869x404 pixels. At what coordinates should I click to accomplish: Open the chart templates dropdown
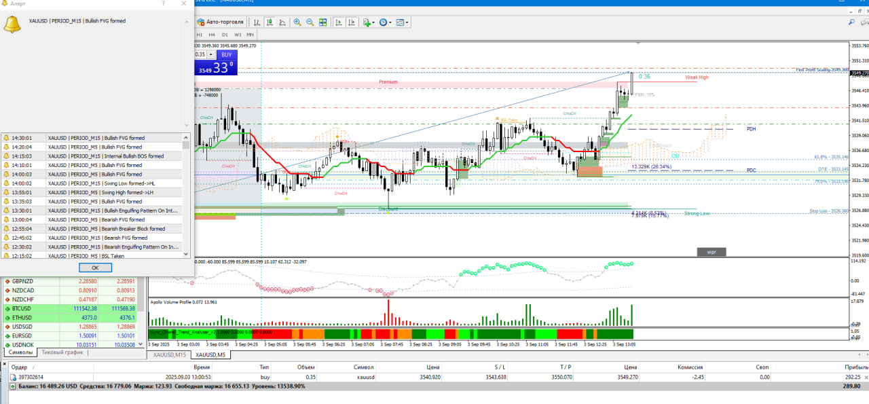pos(403,22)
